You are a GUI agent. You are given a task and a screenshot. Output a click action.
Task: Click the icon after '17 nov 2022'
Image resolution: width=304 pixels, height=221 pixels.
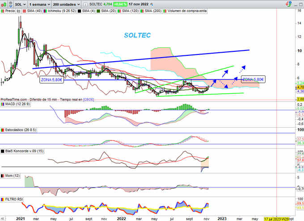pos(152,4)
